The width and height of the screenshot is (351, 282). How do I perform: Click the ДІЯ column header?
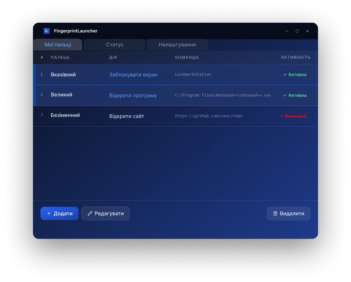[113, 57]
